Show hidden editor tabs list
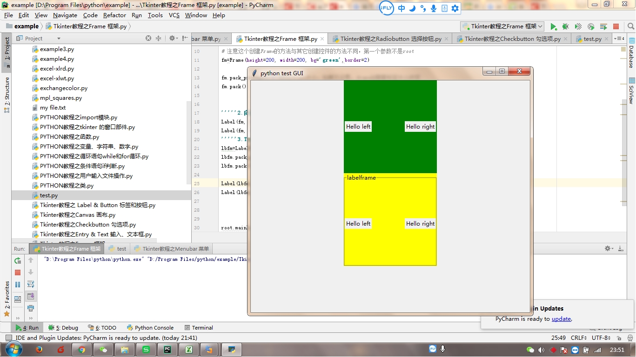 click(x=619, y=39)
